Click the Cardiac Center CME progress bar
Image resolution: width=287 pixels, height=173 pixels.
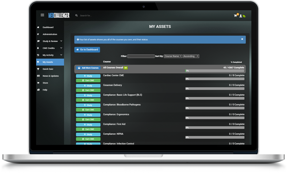click(x=215, y=79)
